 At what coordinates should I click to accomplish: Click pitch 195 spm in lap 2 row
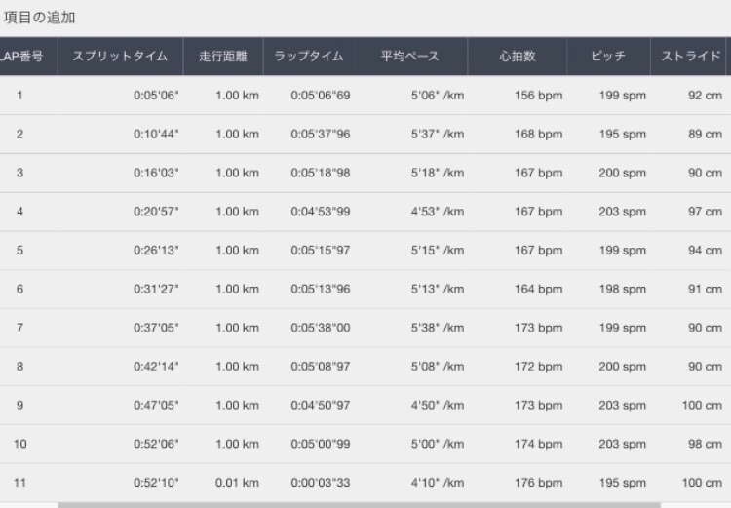pyautogui.click(x=623, y=134)
